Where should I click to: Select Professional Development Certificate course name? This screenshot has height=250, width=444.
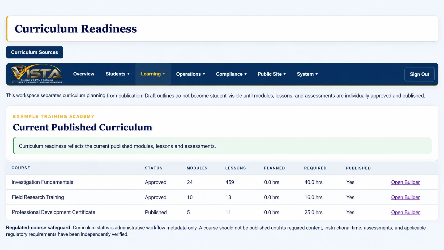coord(53,212)
